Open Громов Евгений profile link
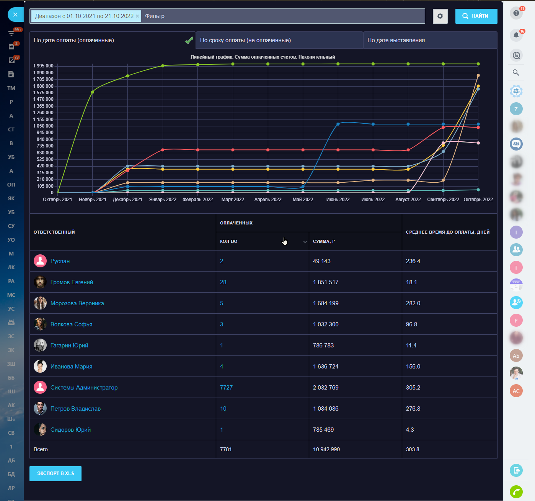Viewport: 535px width, 501px height. click(x=72, y=282)
